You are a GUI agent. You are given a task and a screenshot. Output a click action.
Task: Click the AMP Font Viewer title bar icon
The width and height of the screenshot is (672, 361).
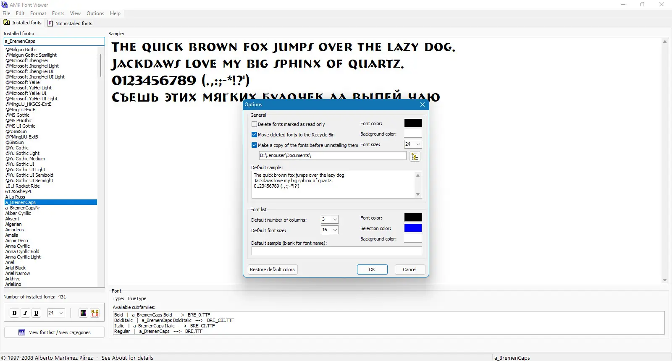coord(5,5)
